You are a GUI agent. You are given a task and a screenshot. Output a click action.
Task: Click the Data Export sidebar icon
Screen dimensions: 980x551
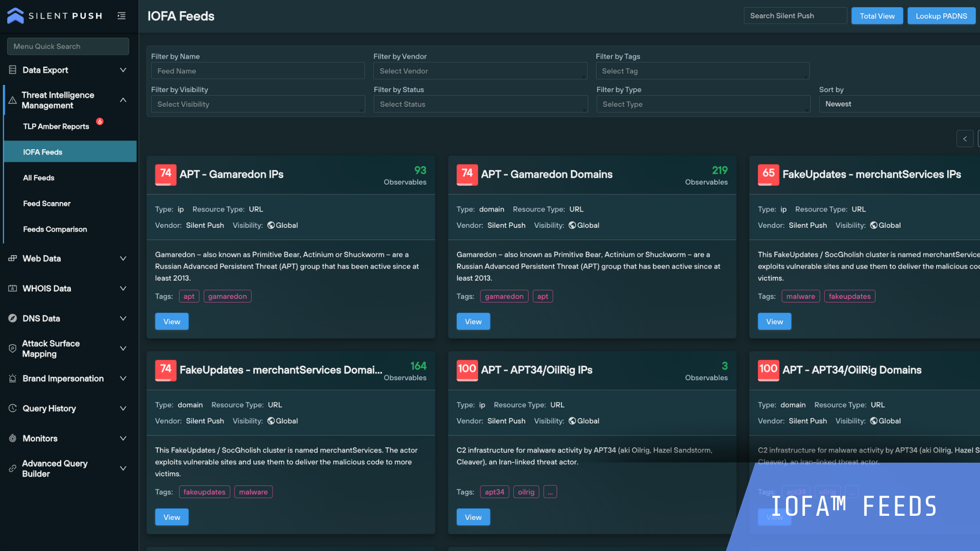pos(13,70)
